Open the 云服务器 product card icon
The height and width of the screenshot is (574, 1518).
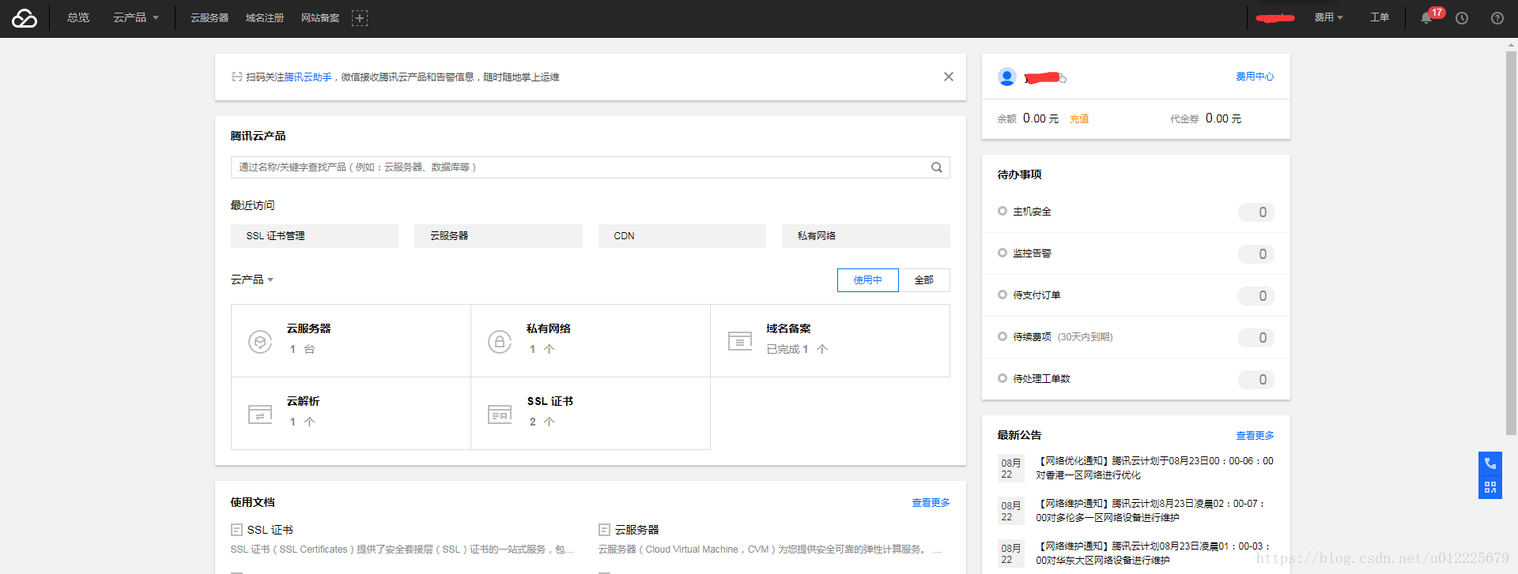click(260, 341)
